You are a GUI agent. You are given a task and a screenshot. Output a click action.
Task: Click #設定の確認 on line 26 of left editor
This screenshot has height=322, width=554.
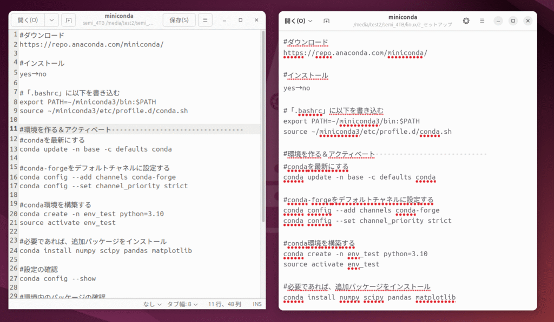point(38,270)
